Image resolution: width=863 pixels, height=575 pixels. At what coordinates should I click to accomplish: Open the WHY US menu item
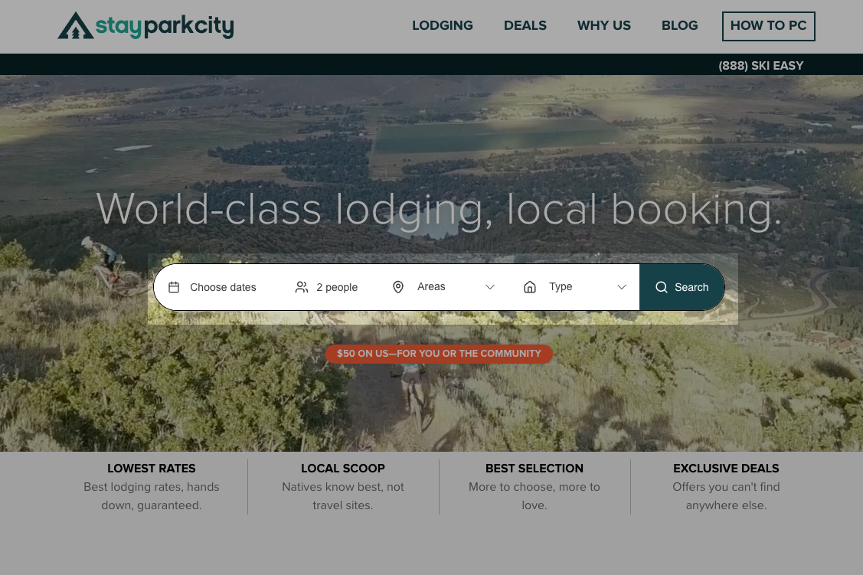[603, 26]
